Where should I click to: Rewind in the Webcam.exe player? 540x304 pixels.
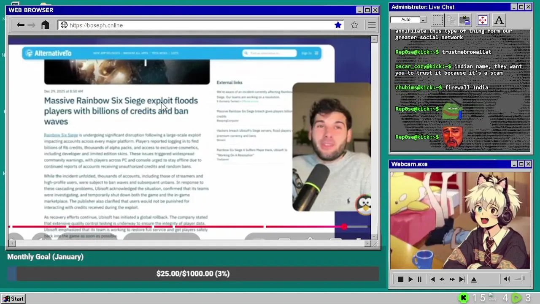[x=442, y=279]
